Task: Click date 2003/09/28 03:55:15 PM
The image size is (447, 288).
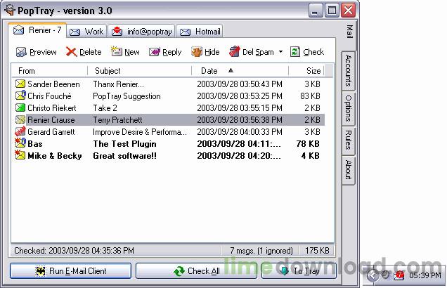Action: pos(240,108)
